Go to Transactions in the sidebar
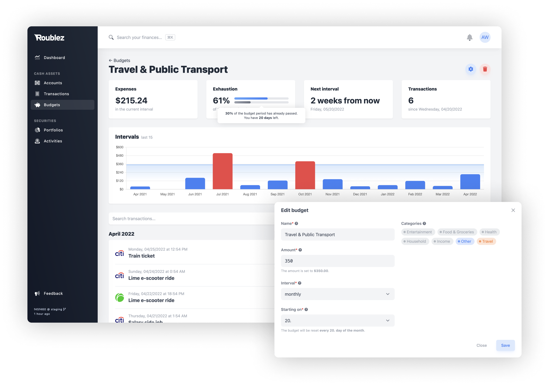 click(62, 94)
